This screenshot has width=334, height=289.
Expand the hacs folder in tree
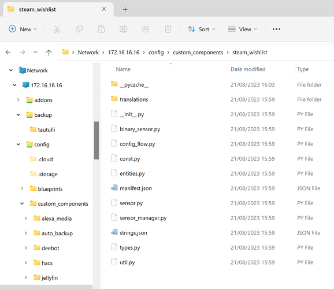[x=25, y=262]
